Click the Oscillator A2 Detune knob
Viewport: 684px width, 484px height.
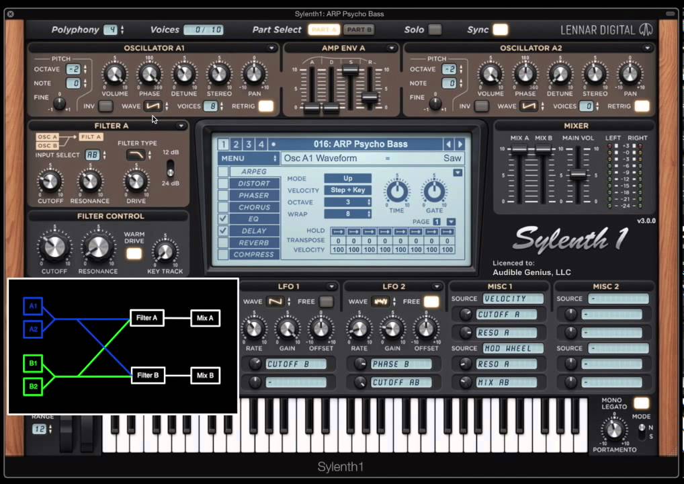tap(560, 74)
